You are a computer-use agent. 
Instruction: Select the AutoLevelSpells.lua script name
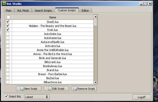click(x=52, y=42)
